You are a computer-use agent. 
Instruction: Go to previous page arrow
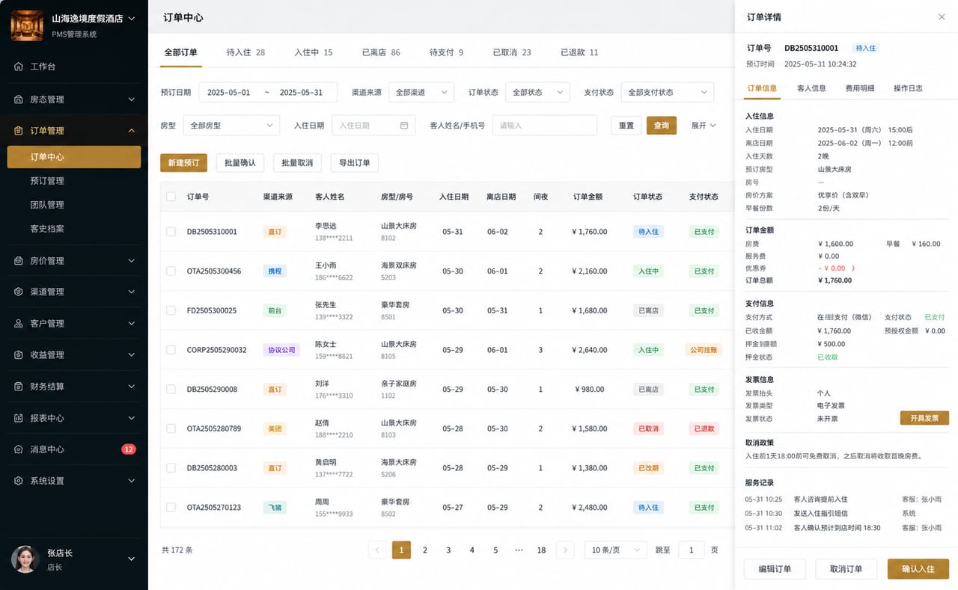[377, 550]
